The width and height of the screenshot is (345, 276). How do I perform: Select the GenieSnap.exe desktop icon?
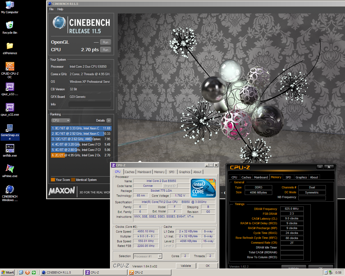(x=10, y=132)
